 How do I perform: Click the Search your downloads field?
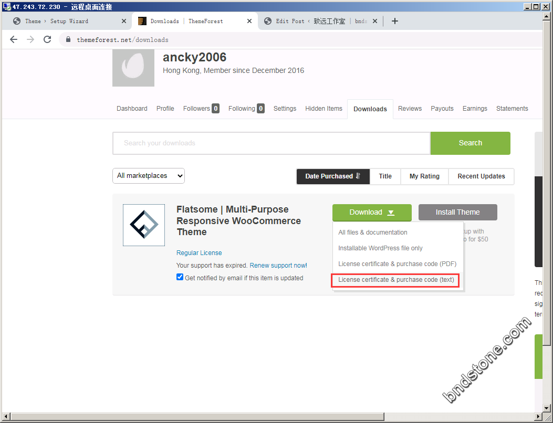tap(272, 143)
